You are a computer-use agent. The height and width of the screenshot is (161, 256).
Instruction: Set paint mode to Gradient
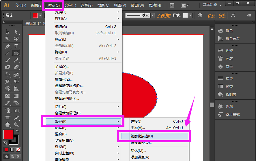tap(12, 149)
